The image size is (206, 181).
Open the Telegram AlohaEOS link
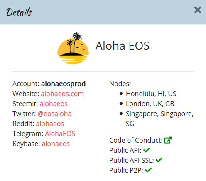(x=60, y=134)
